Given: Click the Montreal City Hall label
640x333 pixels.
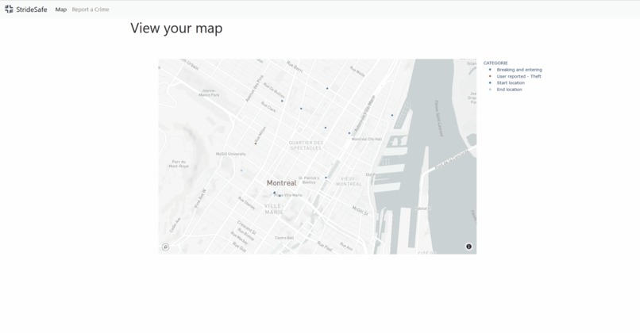Looking at the screenshot, I should tap(367, 139).
